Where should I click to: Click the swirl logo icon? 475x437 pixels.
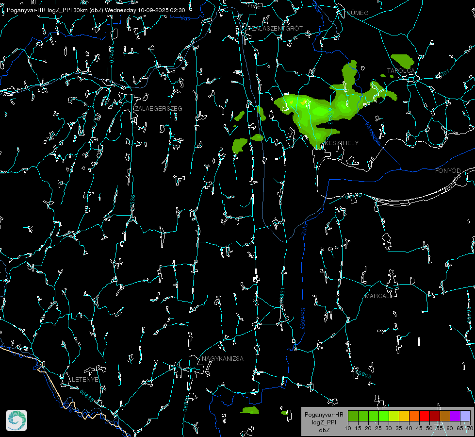pos(16,420)
